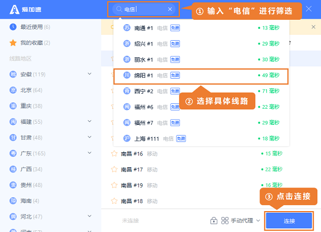Expand the 广东 region list
The image size is (321, 232).
[x=90, y=153]
